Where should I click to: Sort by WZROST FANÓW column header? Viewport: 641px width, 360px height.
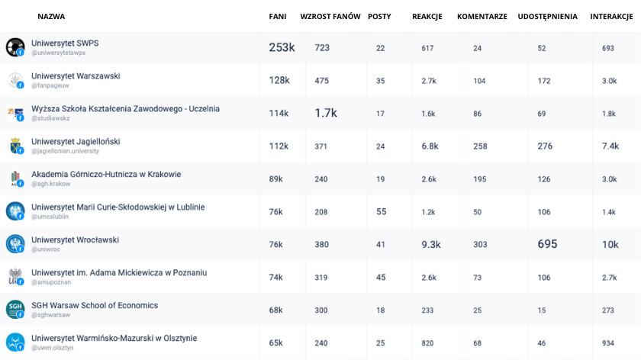point(330,16)
